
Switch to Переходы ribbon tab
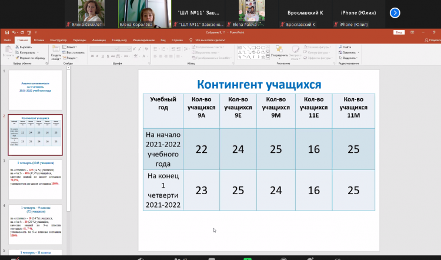(79, 40)
